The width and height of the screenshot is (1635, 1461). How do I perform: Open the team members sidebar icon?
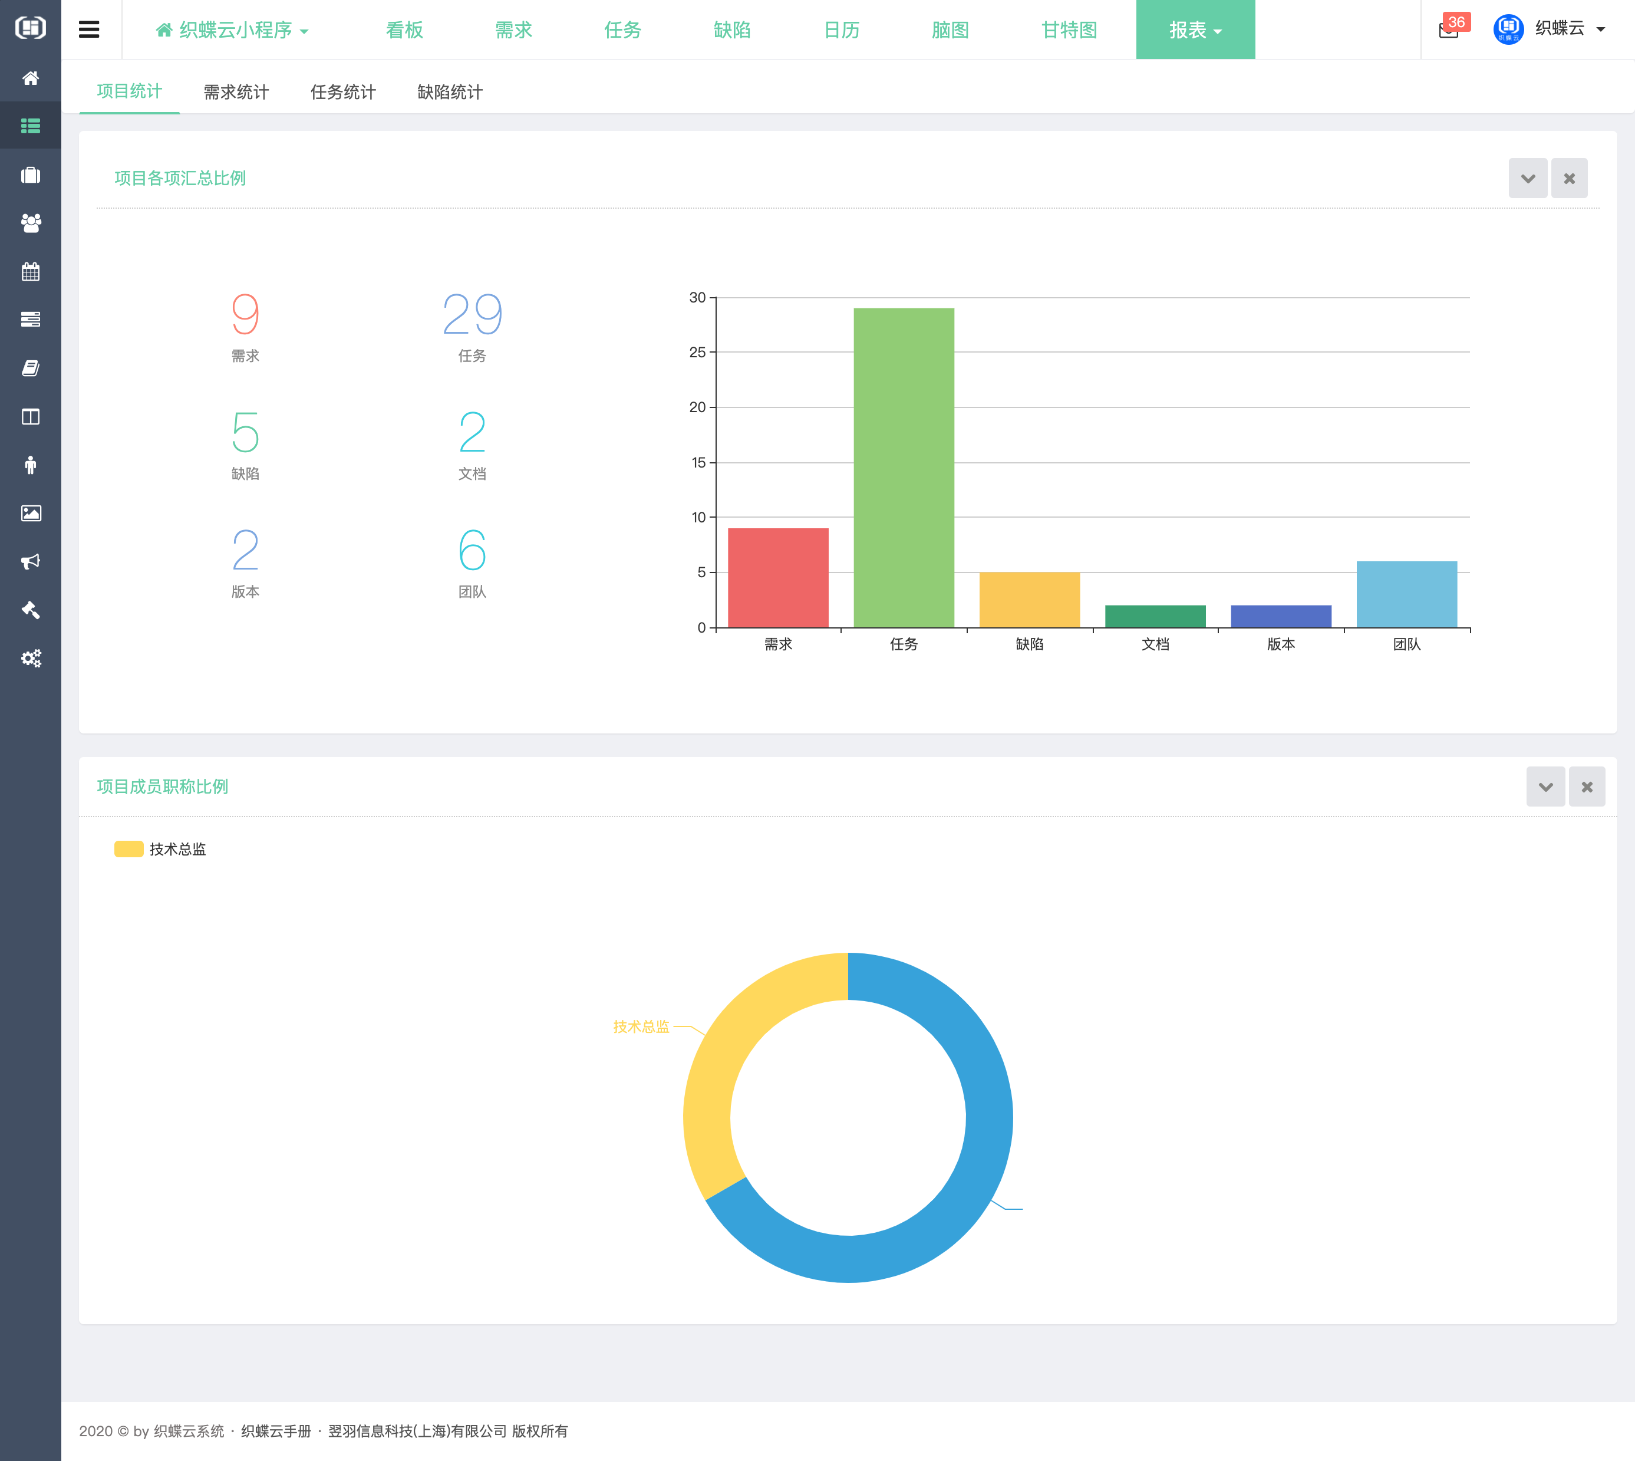(31, 223)
